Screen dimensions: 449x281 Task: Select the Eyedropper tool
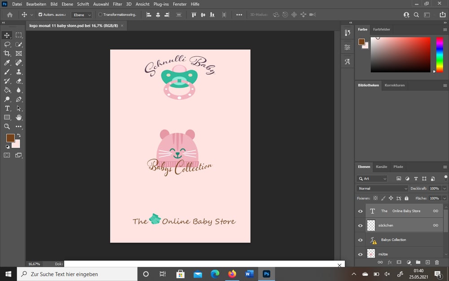pos(7,62)
